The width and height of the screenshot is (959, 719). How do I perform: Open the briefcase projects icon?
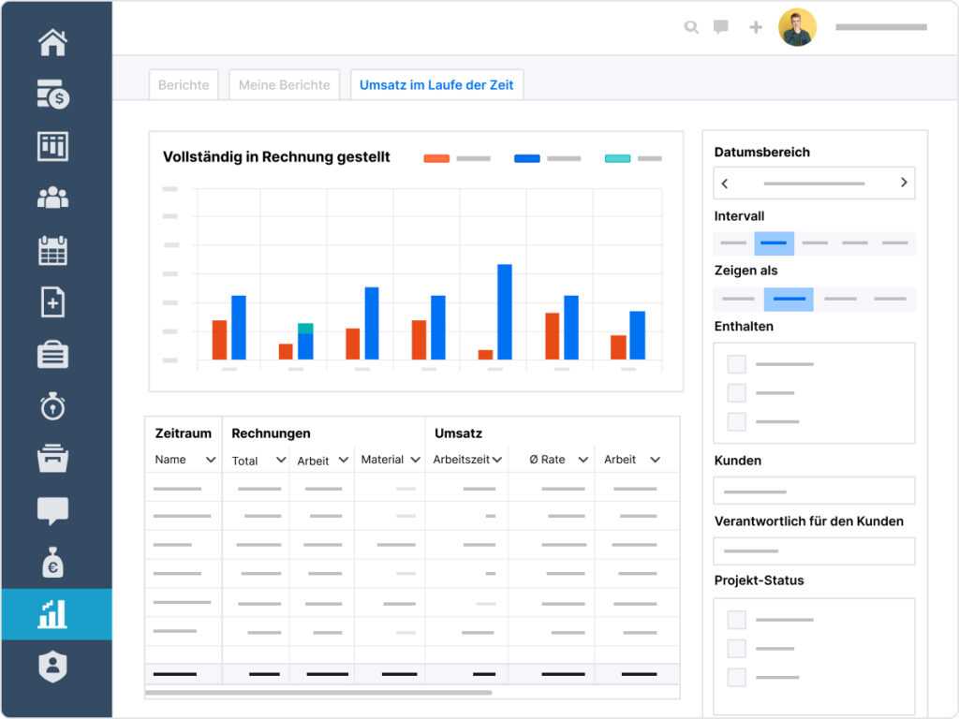click(52, 355)
